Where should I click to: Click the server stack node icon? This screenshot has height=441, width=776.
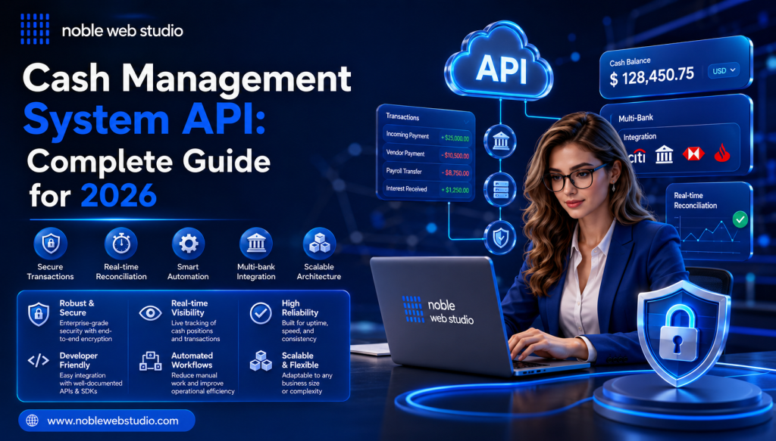tap(500, 188)
